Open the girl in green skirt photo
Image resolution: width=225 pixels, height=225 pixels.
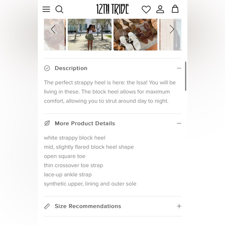coord(90,35)
